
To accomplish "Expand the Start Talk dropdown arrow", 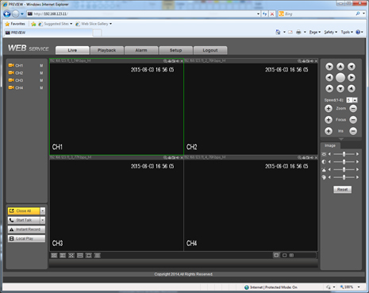I will [x=43, y=220].
